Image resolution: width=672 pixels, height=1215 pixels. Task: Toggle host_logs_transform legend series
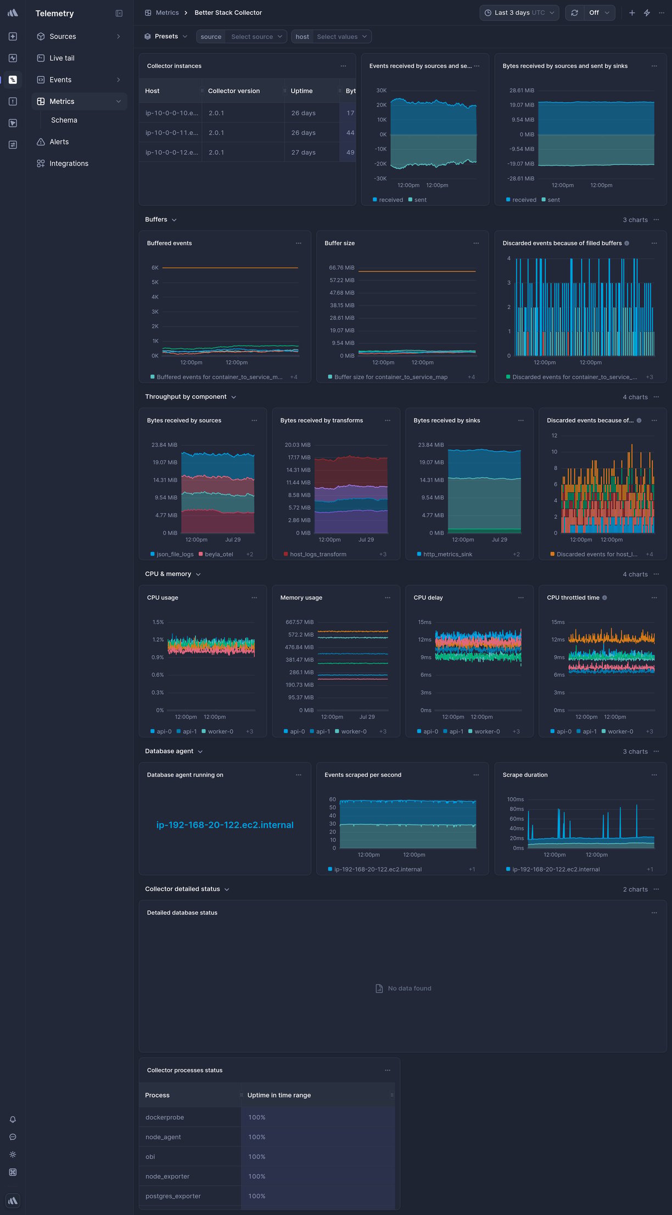pyautogui.click(x=315, y=554)
